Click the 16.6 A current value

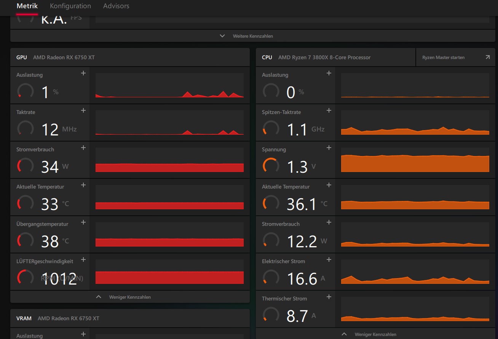click(x=302, y=279)
